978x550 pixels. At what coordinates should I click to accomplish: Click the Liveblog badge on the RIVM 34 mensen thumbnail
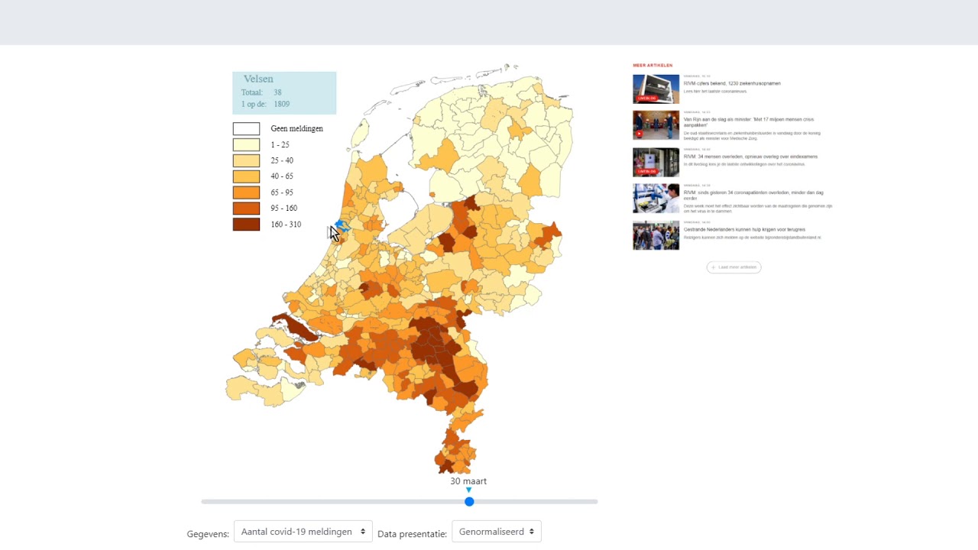[646, 171]
